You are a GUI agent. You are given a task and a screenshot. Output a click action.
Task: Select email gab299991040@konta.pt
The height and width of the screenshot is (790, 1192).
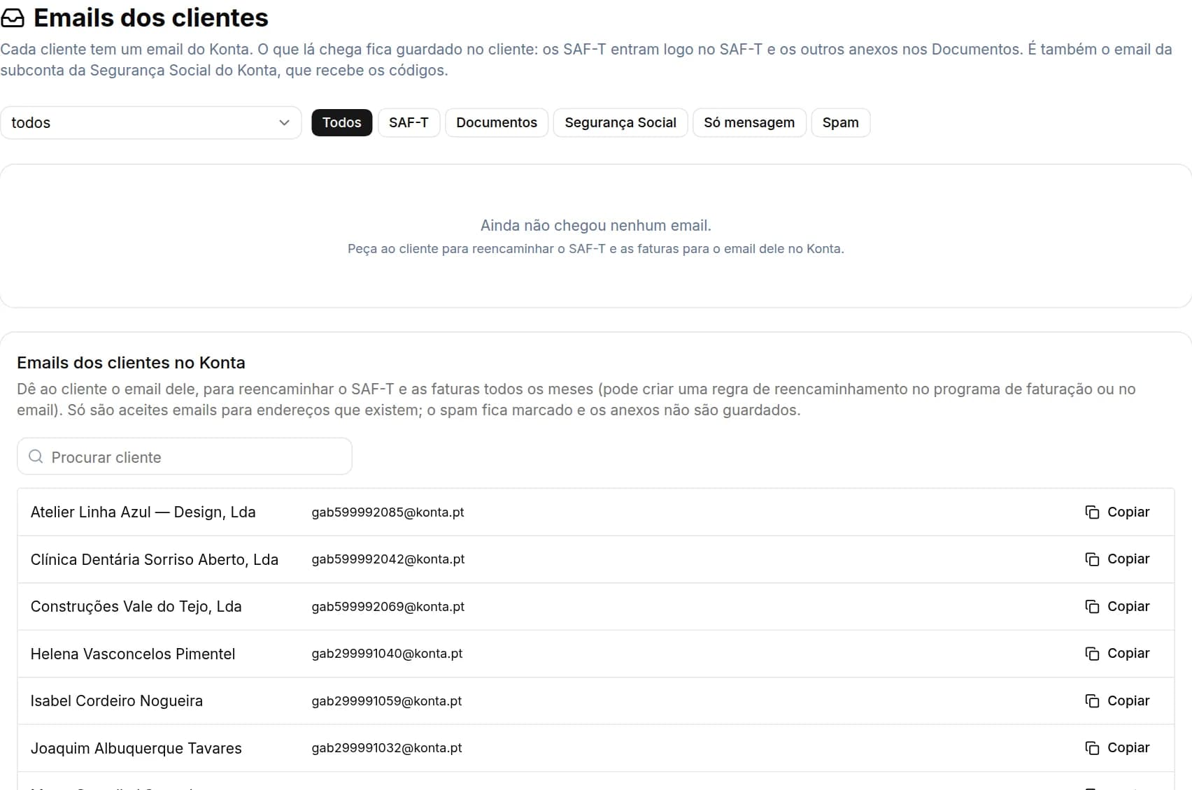pos(387,654)
